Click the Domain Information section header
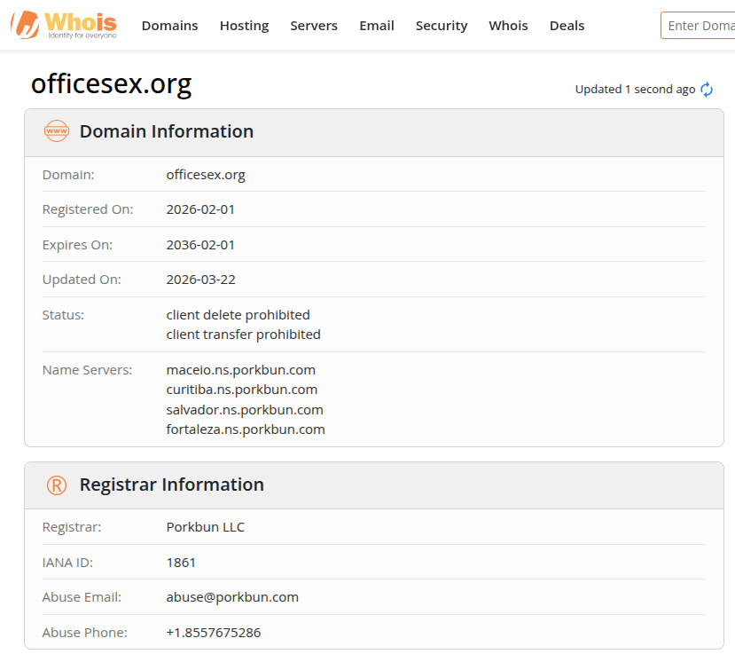The width and height of the screenshot is (735, 662). pyautogui.click(x=167, y=131)
